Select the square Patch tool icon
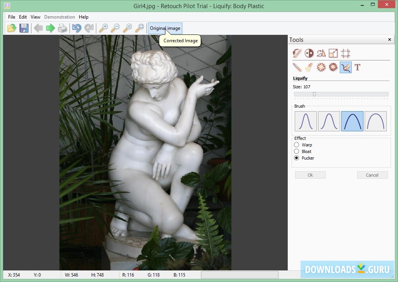The image size is (398, 282). pos(321,67)
